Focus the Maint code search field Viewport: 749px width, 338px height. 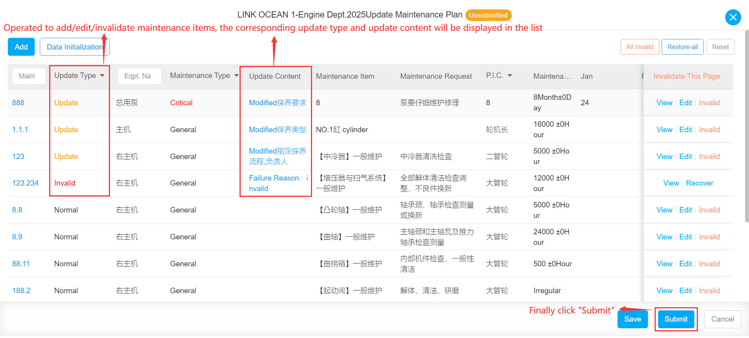pos(29,76)
